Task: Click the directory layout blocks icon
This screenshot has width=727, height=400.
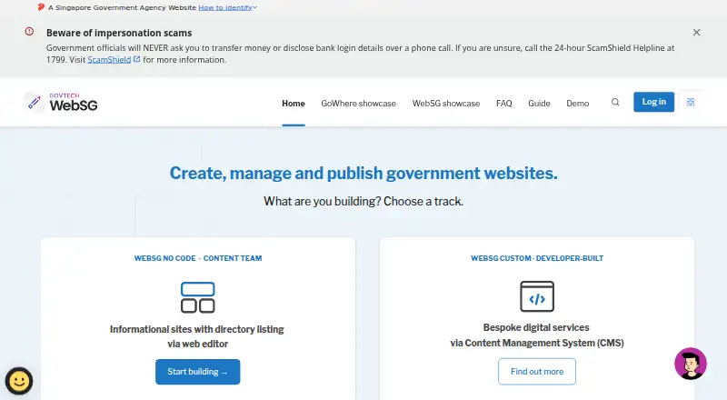Action: point(198,297)
